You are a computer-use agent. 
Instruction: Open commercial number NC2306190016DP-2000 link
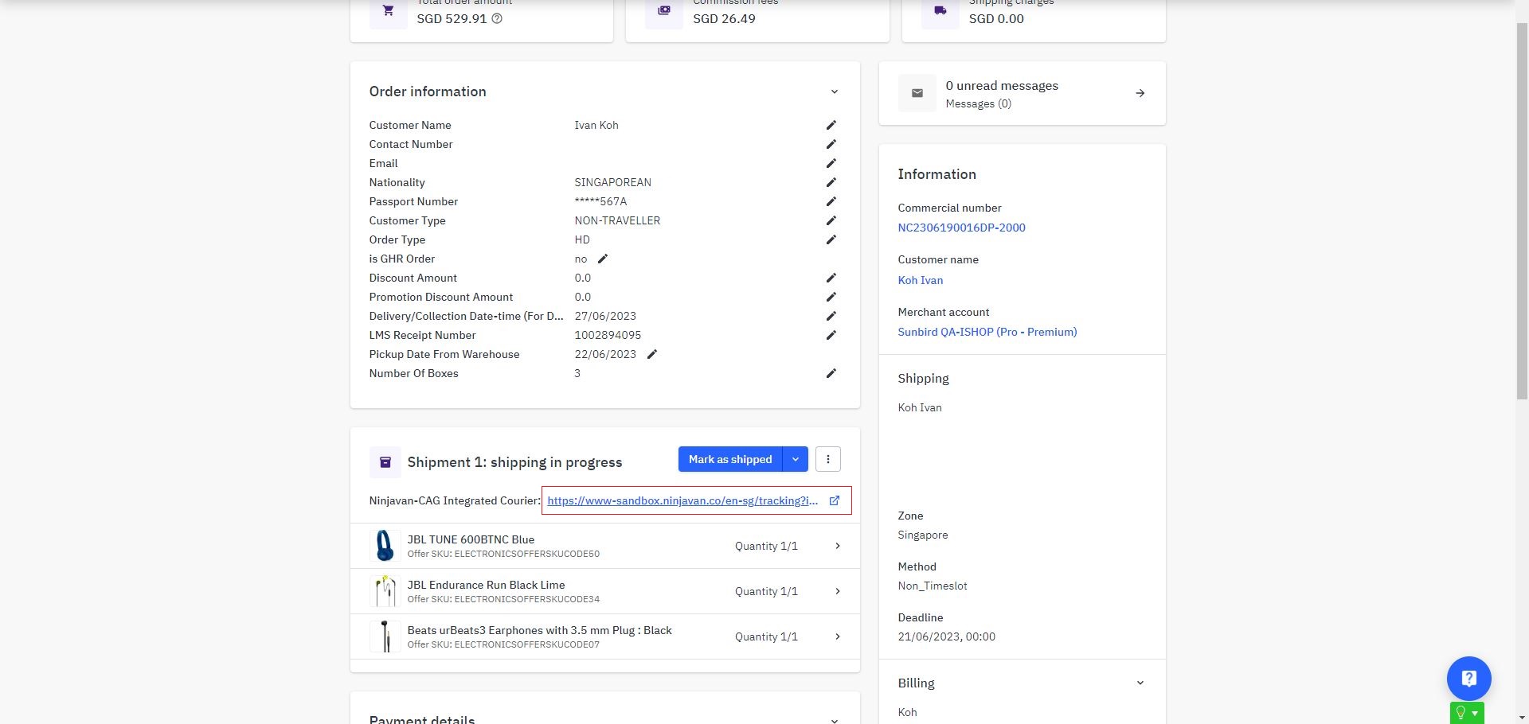(x=961, y=228)
